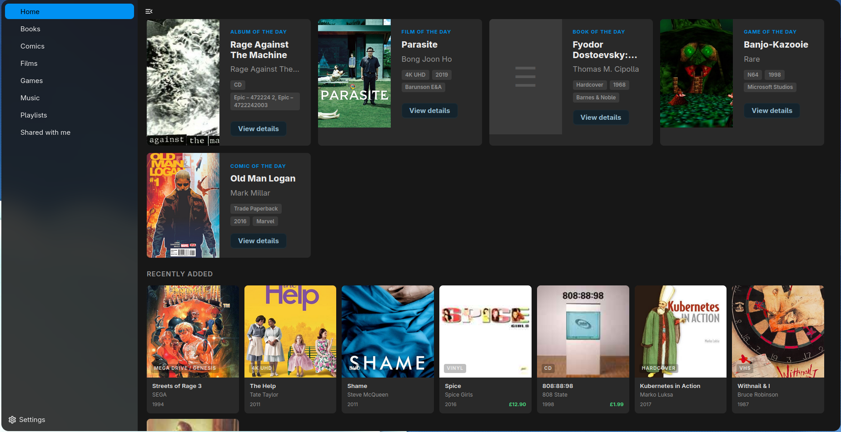Click the Streets of Rage 3 title text
Viewport: 841px width, 432px height.
(x=177, y=386)
